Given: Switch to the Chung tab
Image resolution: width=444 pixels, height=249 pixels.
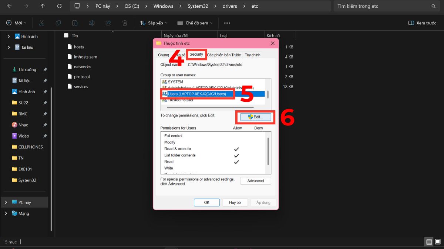Looking at the screenshot, I should tap(163, 54).
